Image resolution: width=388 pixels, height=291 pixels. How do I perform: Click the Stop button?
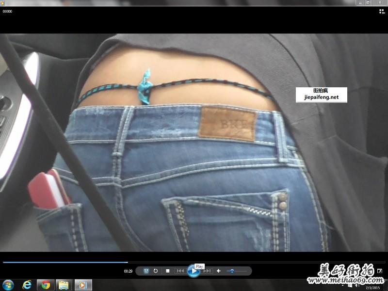click(x=167, y=271)
